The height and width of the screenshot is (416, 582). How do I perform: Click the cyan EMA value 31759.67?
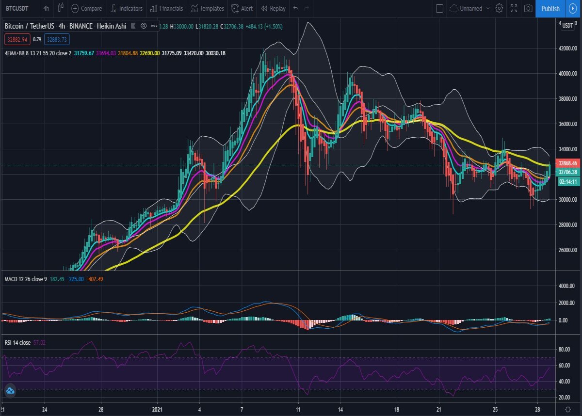pyautogui.click(x=84, y=53)
